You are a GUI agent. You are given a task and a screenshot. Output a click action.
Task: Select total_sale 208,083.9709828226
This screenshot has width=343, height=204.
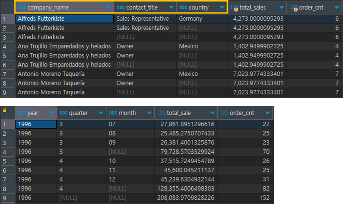[186, 198]
